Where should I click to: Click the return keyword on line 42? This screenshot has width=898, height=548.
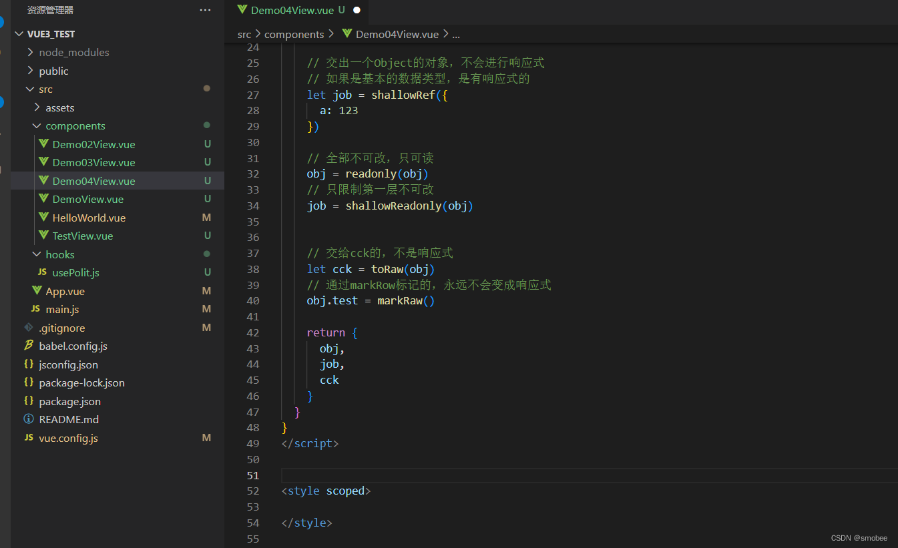pos(326,332)
